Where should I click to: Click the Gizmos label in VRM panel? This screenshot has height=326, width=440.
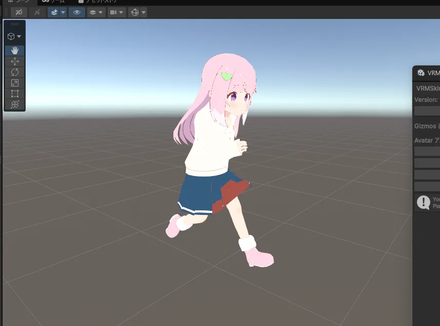pos(425,126)
